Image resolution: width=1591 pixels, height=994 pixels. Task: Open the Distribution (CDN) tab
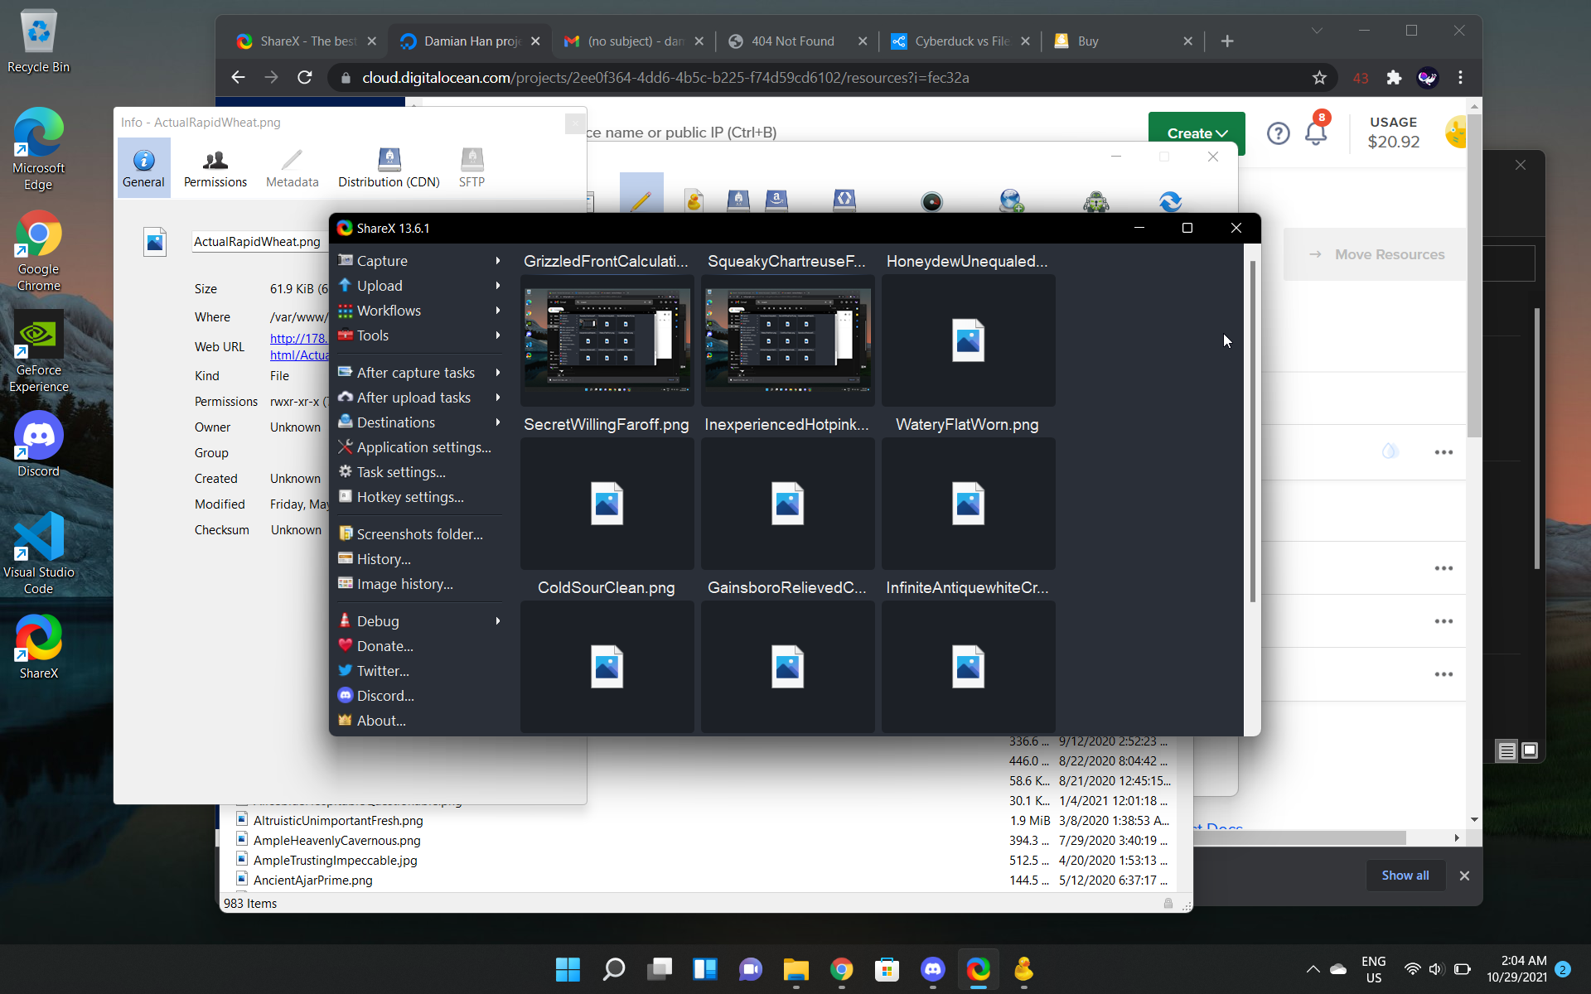[x=389, y=168]
